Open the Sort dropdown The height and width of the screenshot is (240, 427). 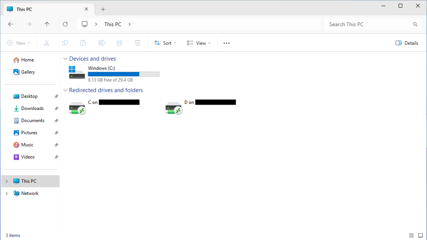click(x=165, y=43)
